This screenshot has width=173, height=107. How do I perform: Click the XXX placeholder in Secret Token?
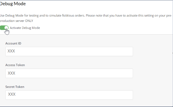pyautogui.click(x=12, y=94)
